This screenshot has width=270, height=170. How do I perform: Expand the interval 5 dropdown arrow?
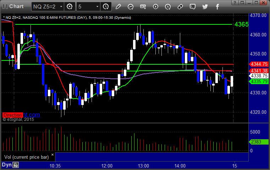(x=97, y=7)
